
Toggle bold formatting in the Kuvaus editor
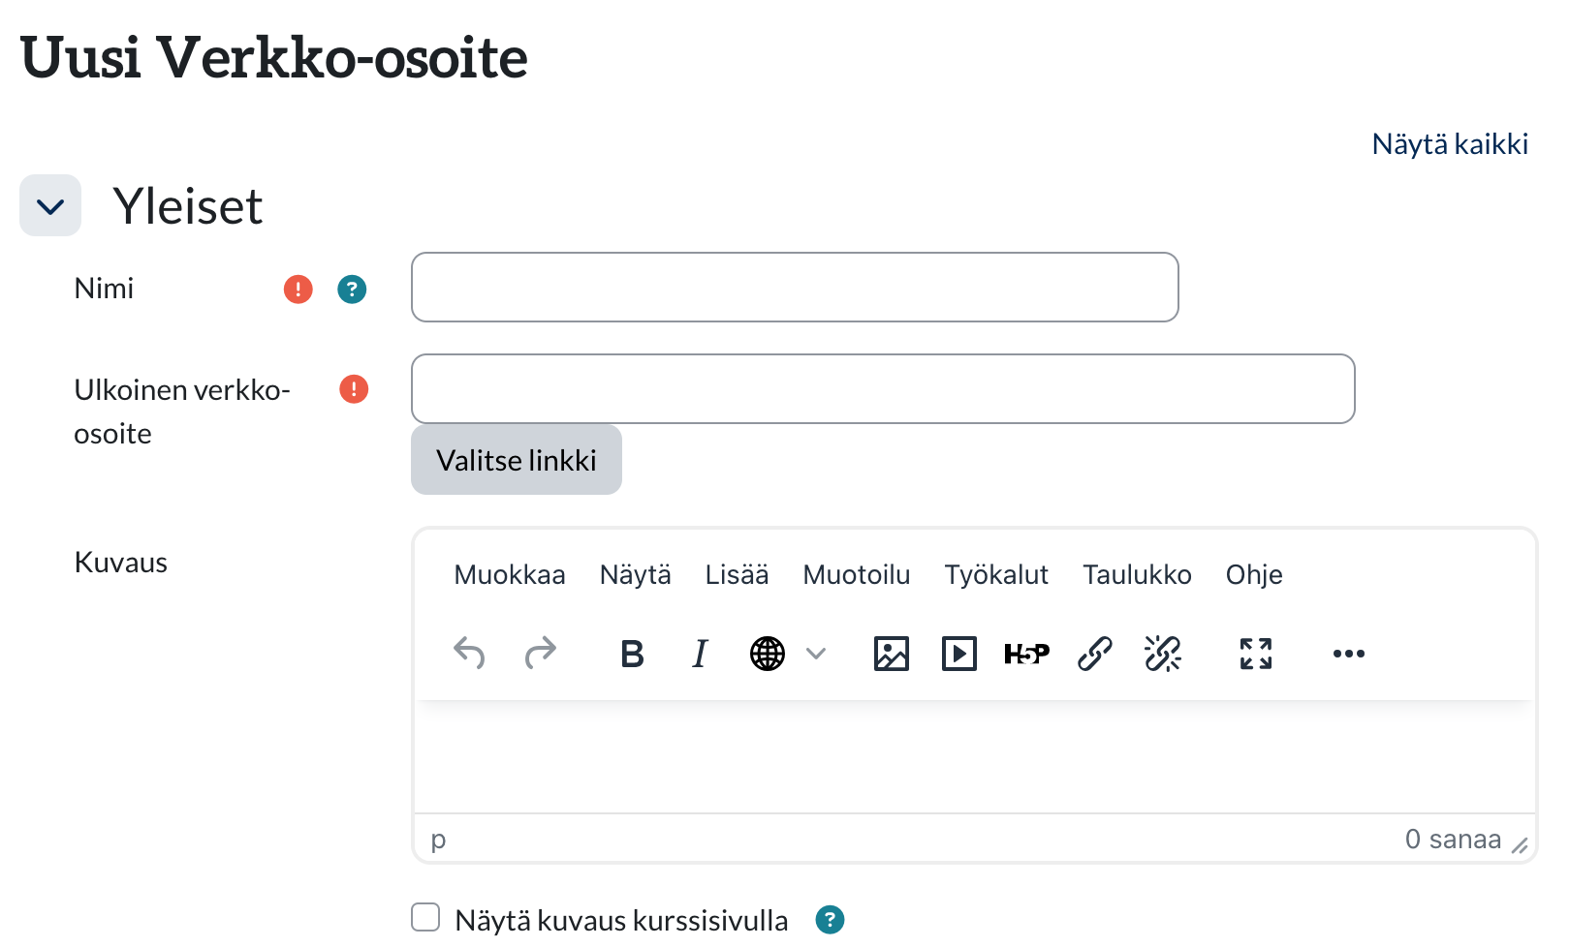(632, 655)
